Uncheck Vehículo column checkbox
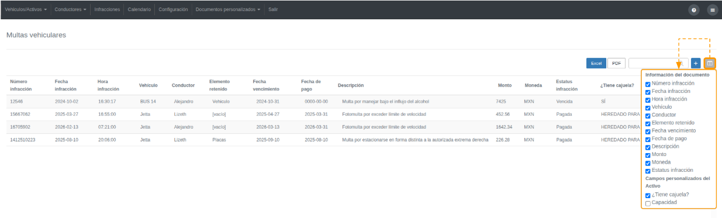This screenshot has height=218, width=722. (x=648, y=108)
